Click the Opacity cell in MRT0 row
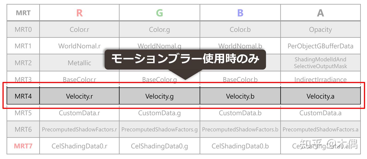367x159 pixels. pos(320,30)
